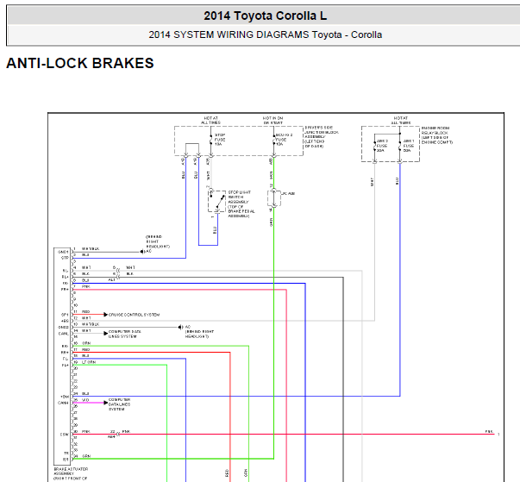Click the 'HOT IN ON OR START' label
520x482 pixels.
pyautogui.click(x=273, y=121)
